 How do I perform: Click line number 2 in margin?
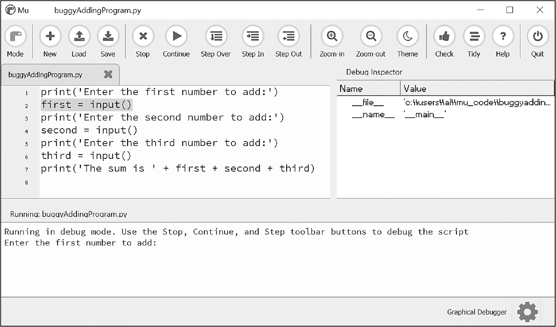pos(26,106)
